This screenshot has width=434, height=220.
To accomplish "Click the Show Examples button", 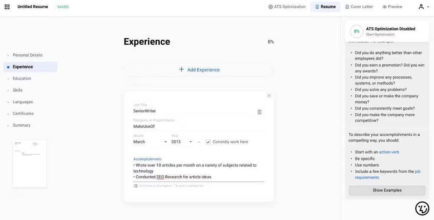I will tap(387, 190).
